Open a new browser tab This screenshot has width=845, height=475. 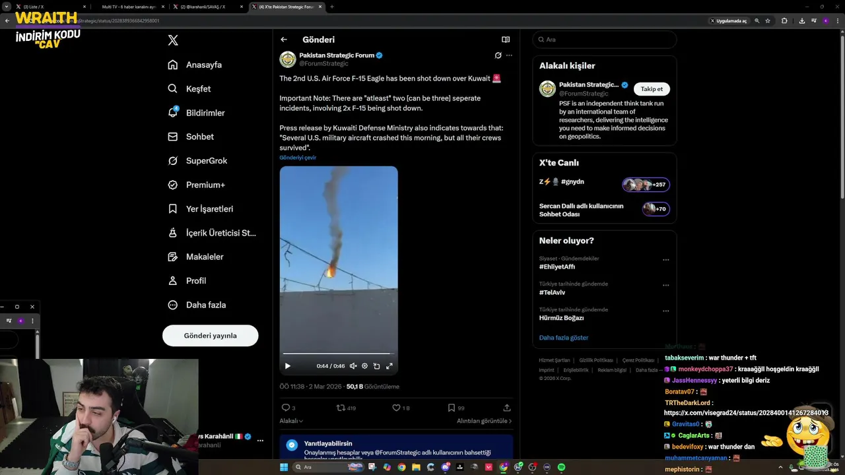(x=331, y=7)
